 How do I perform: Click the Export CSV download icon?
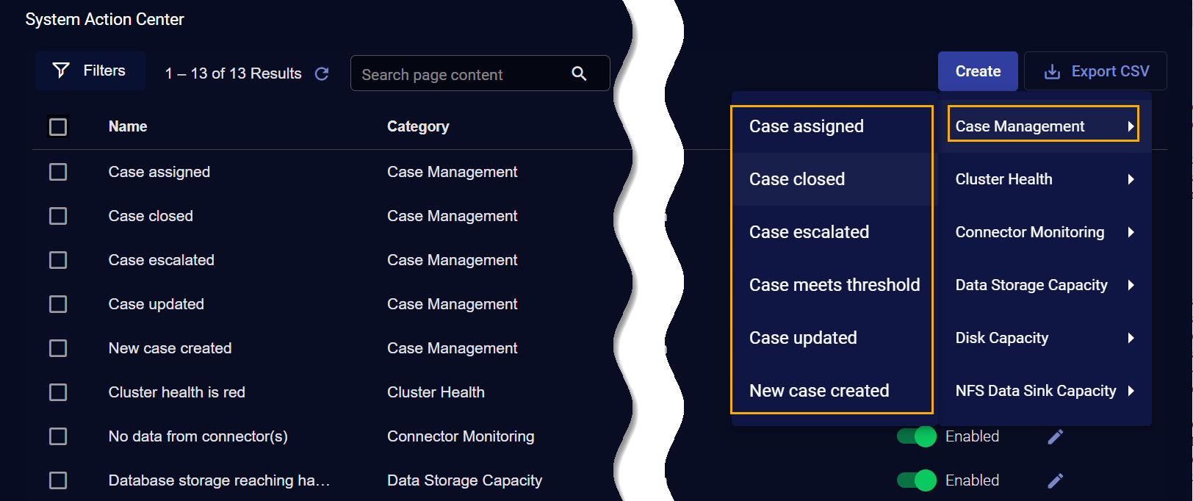click(1052, 71)
